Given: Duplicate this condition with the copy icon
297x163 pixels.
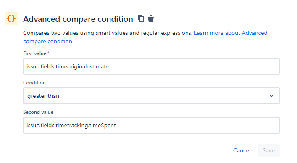Looking at the screenshot, I should pyautogui.click(x=141, y=18).
